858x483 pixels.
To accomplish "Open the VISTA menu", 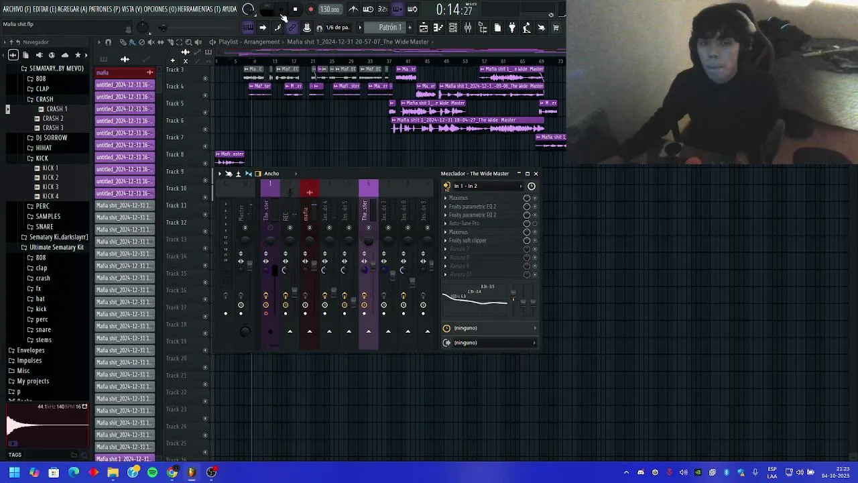I will [x=133, y=9].
